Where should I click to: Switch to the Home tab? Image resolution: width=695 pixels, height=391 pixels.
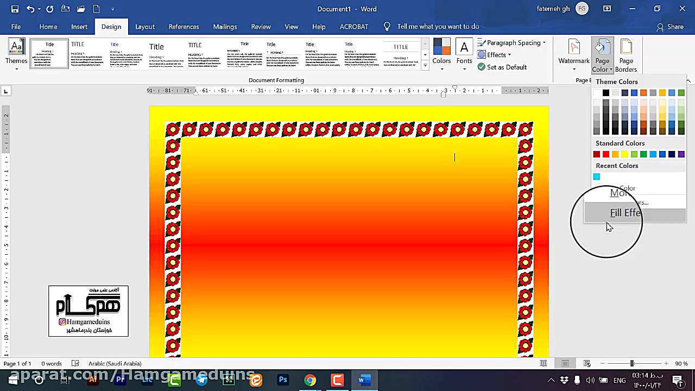48,27
